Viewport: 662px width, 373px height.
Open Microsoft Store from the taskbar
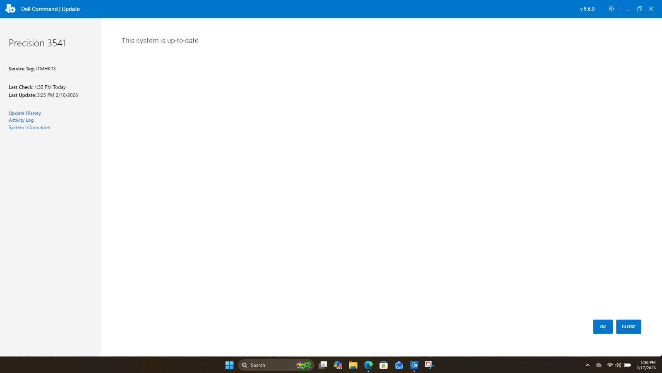coord(384,365)
